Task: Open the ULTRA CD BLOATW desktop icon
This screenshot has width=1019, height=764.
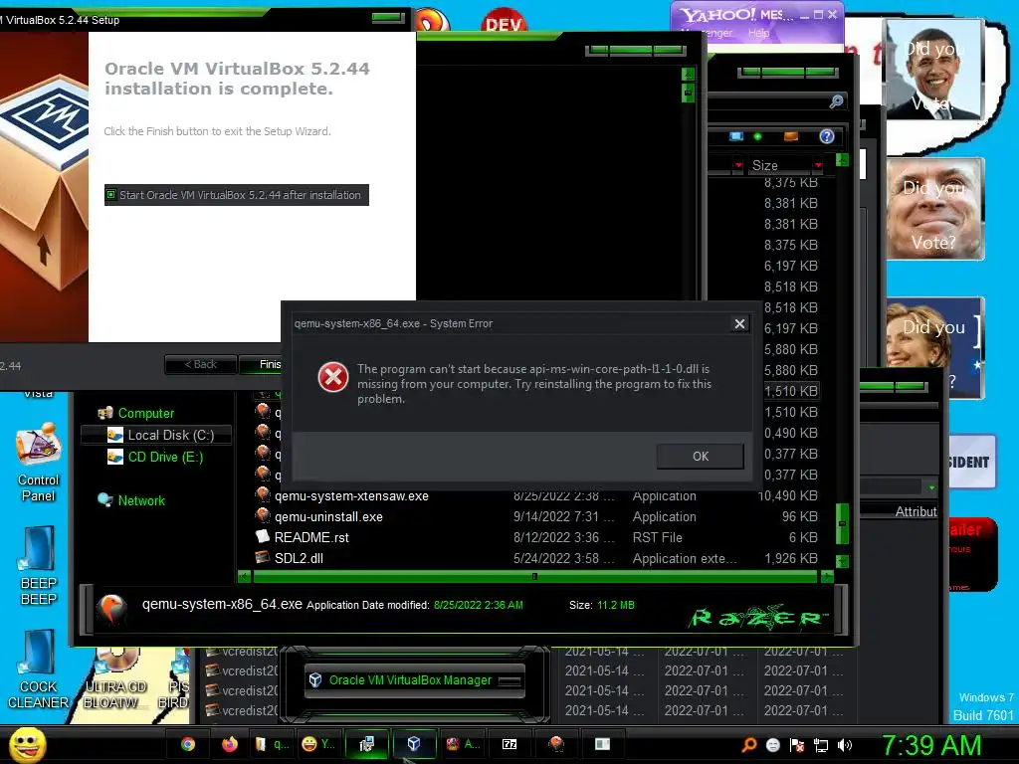Action: click(115, 678)
